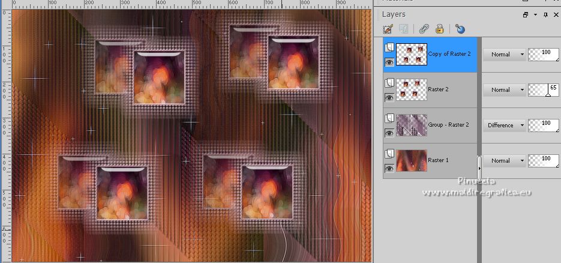Viewport: 561px width, 263px height.
Task: Click the Raster 2 layer thumbnail
Action: click(412, 89)
